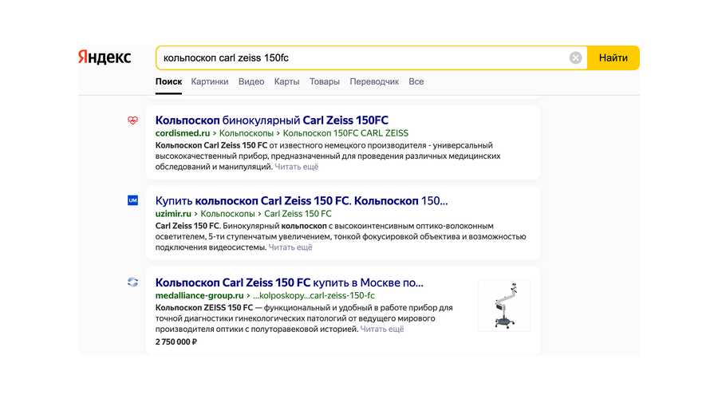Viewport: 718px width, 399px height.
Task: Click the medalliance-group.ru favicon
Action: (x=132, y=282)
